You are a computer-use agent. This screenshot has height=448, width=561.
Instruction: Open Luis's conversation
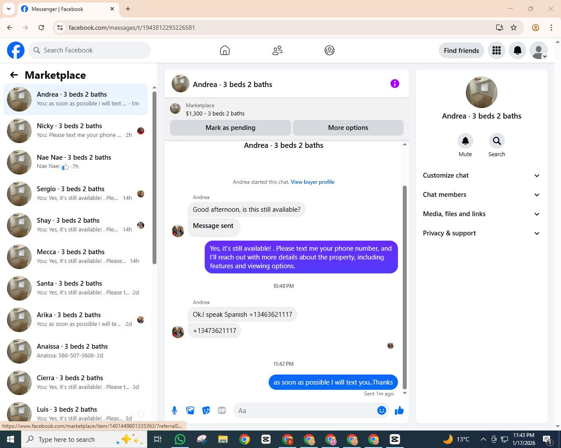(x=75, y=411)
